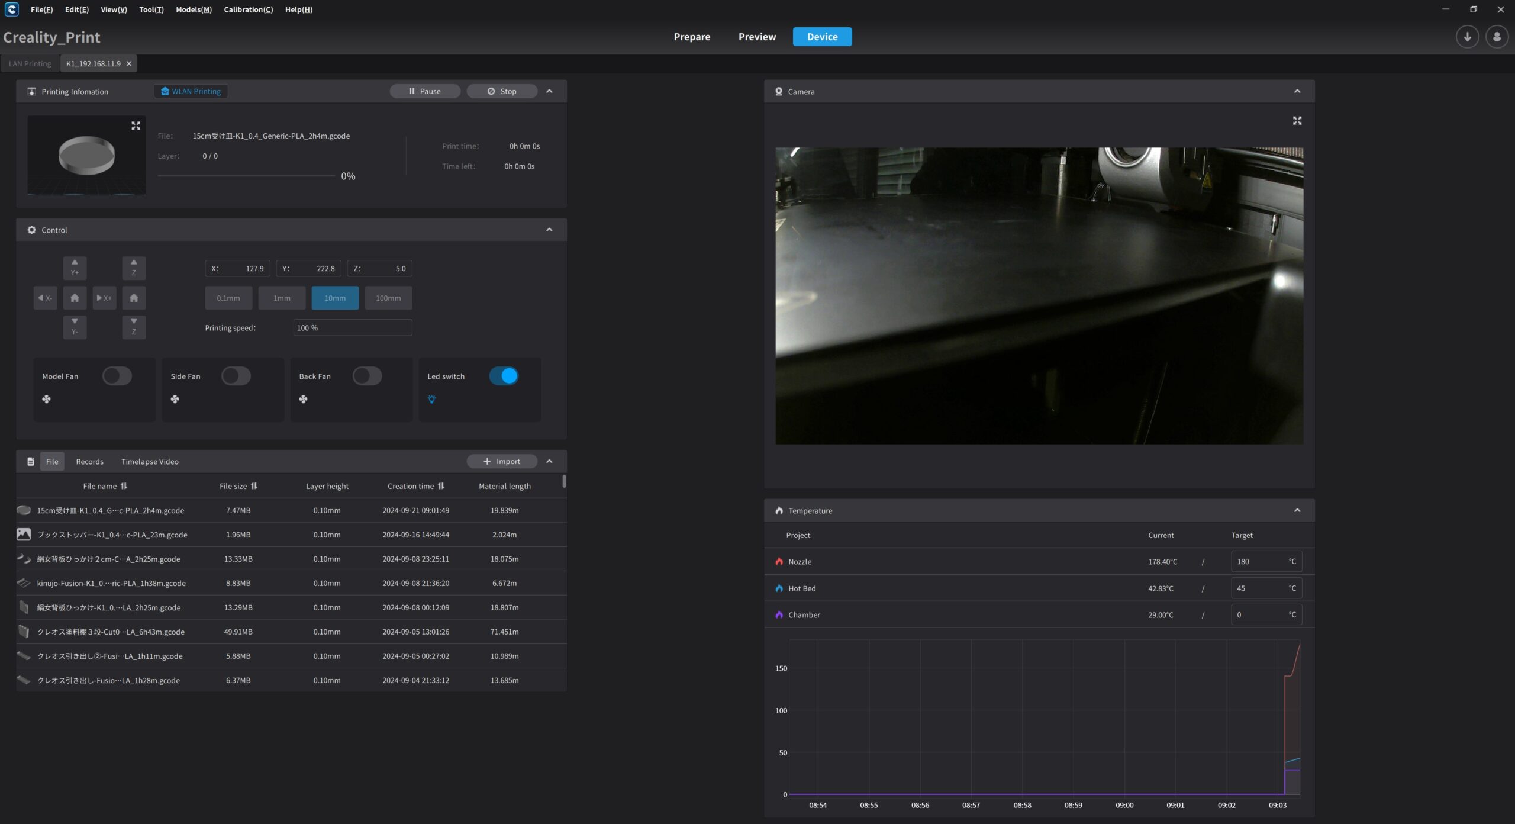Jog the Y- axis arrow button
This screenshot has height=824, width=1515.
pyautogui.click(x=75, y=327)
